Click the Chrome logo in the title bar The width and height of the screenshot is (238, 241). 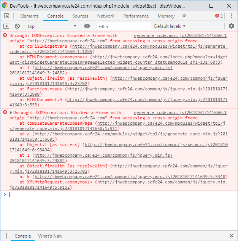pyautogui.click(x=5, y=6)
